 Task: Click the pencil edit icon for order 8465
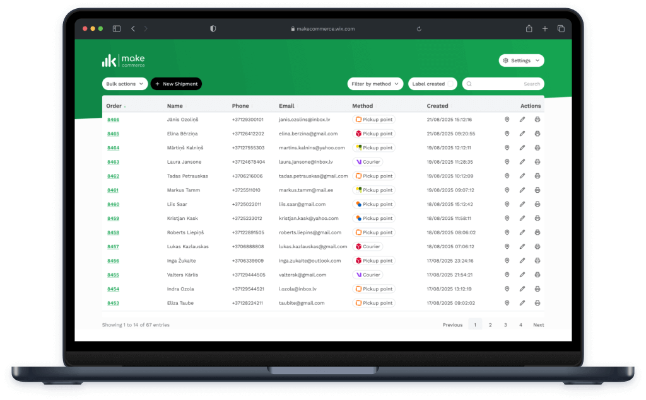522,134
